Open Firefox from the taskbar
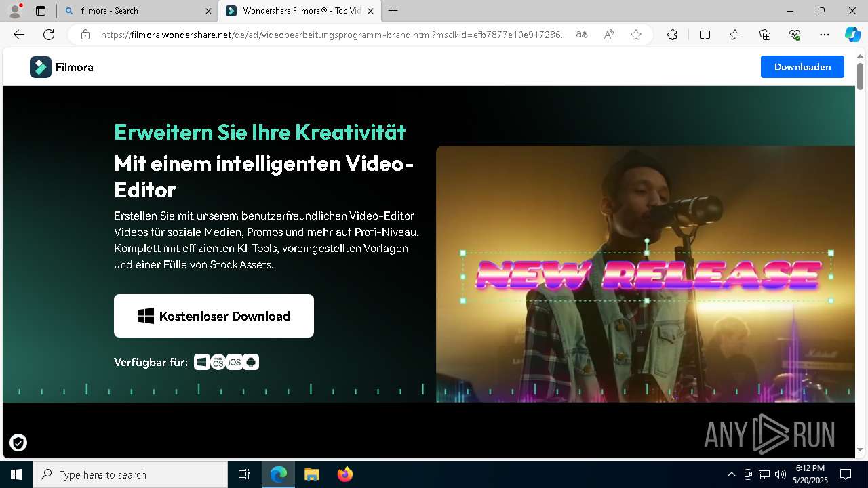 pos(344,474)
